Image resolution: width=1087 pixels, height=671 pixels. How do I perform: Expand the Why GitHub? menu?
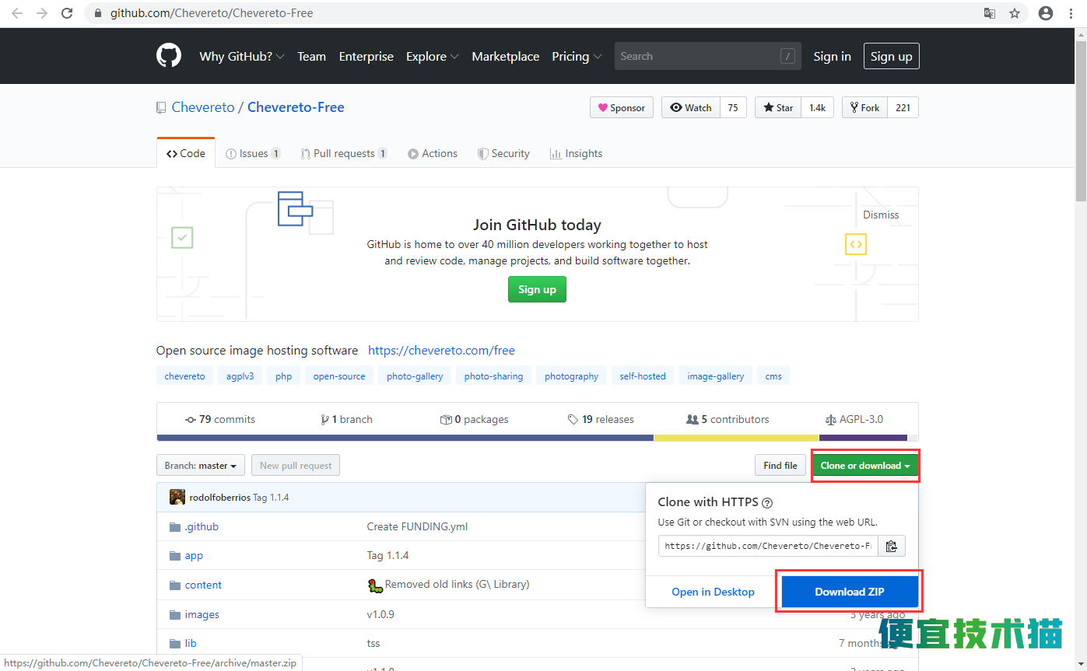[x=242, y=56]
